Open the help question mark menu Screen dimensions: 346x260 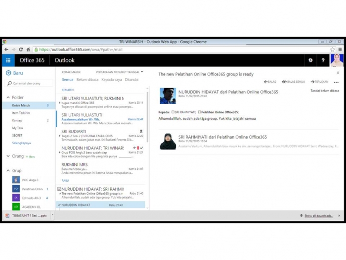pyautogui.click(x=323, y=60)
